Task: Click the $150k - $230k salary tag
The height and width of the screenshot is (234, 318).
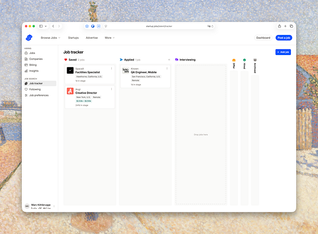Action: (x=84, y=101)
